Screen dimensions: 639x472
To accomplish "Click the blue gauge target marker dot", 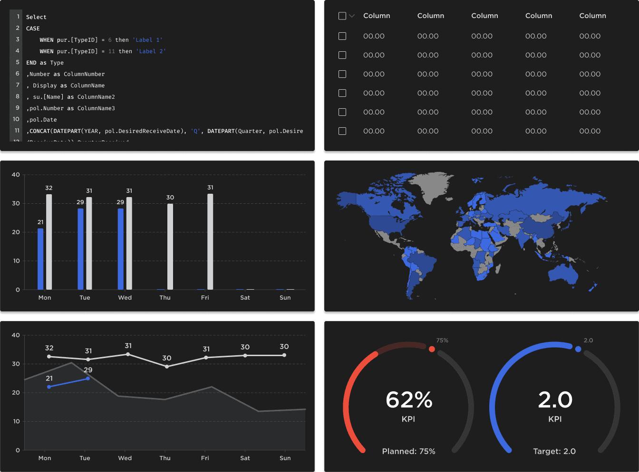I will (578, 349).
